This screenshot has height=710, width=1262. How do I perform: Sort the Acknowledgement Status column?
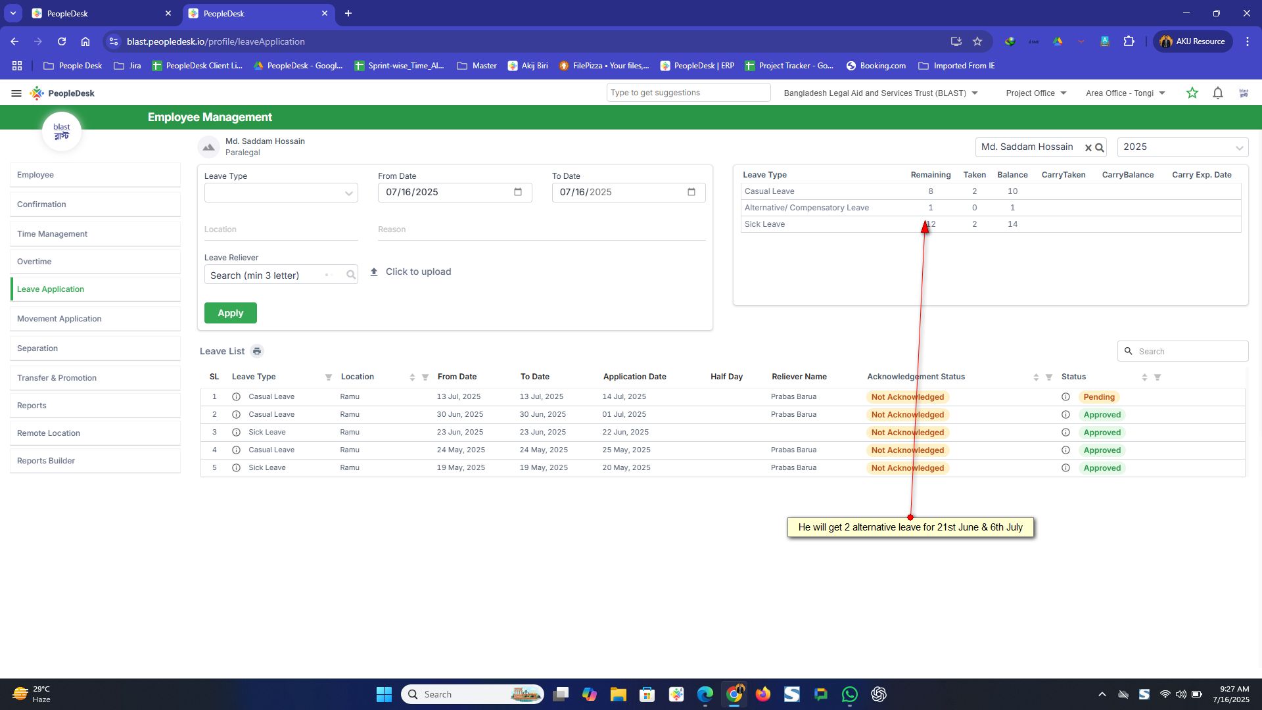[x=1036, y=377]
